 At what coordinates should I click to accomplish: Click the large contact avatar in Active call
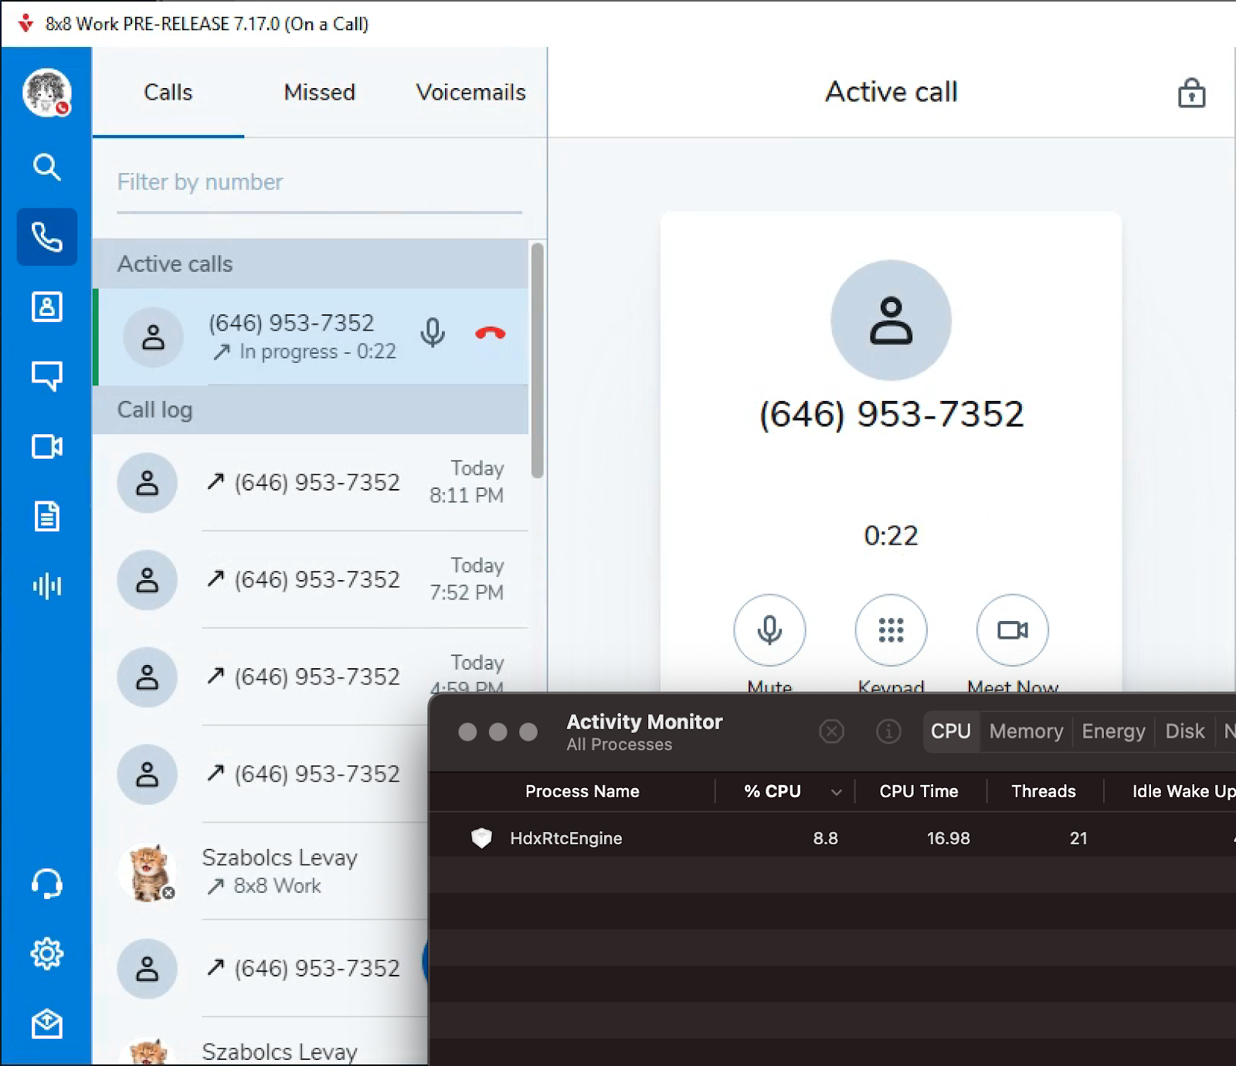(x=891, y=320)
